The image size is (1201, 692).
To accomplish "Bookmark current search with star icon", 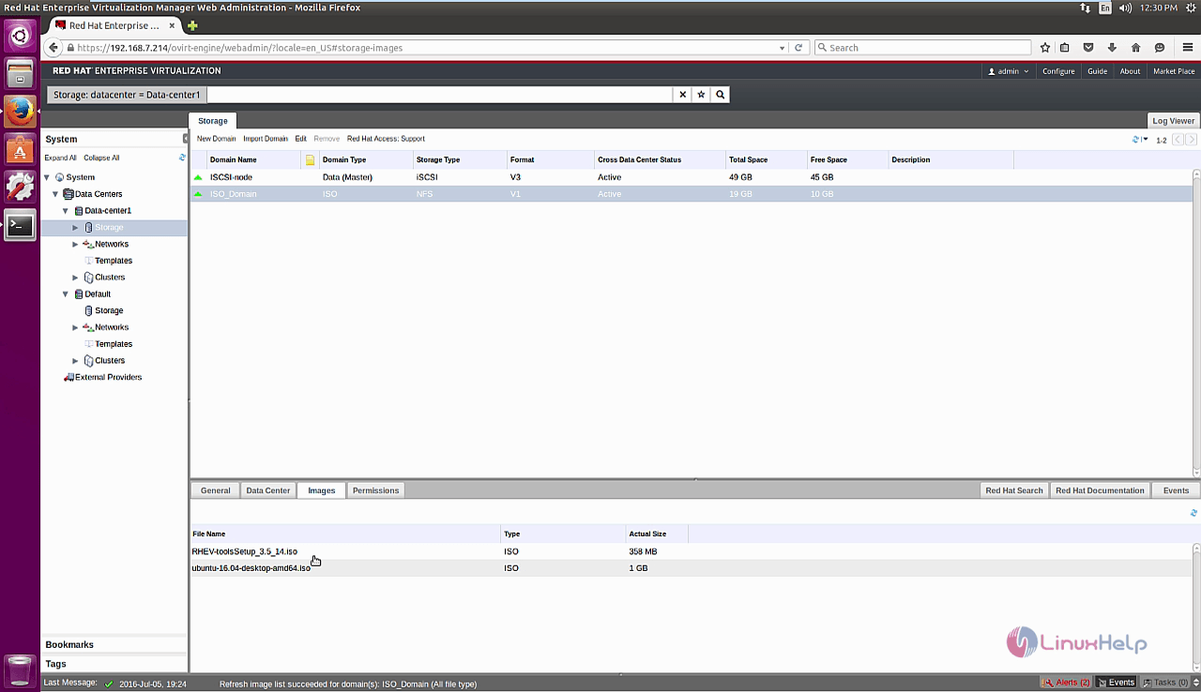I will [x=701, y=95].
